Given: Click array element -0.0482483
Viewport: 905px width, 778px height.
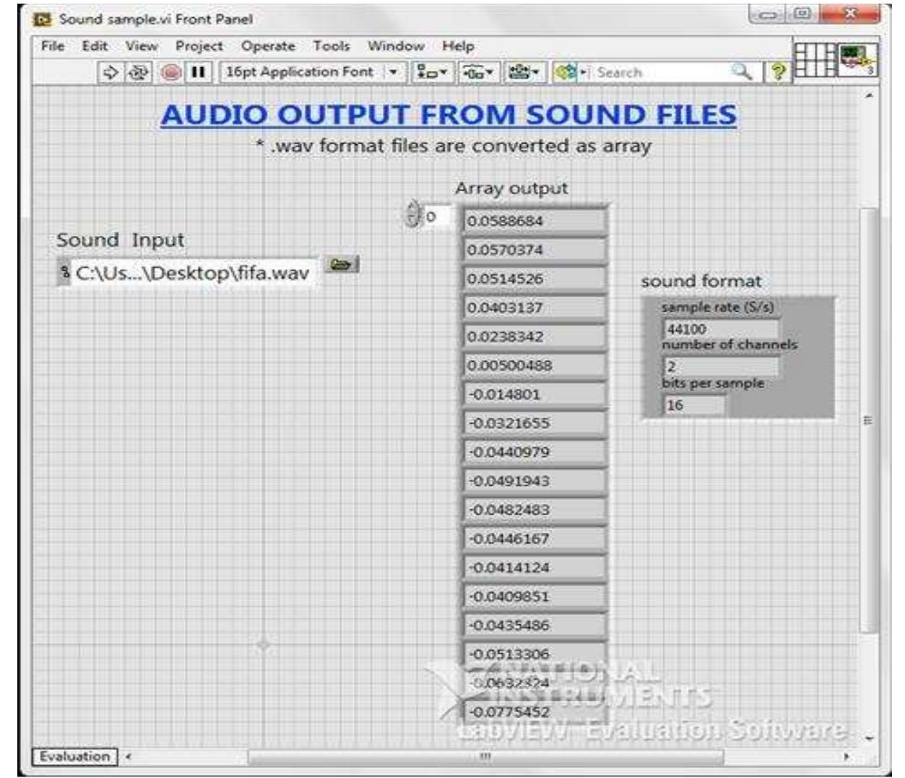Looking at the screenshot, I should pyautogui.click(x=534, y=510).
